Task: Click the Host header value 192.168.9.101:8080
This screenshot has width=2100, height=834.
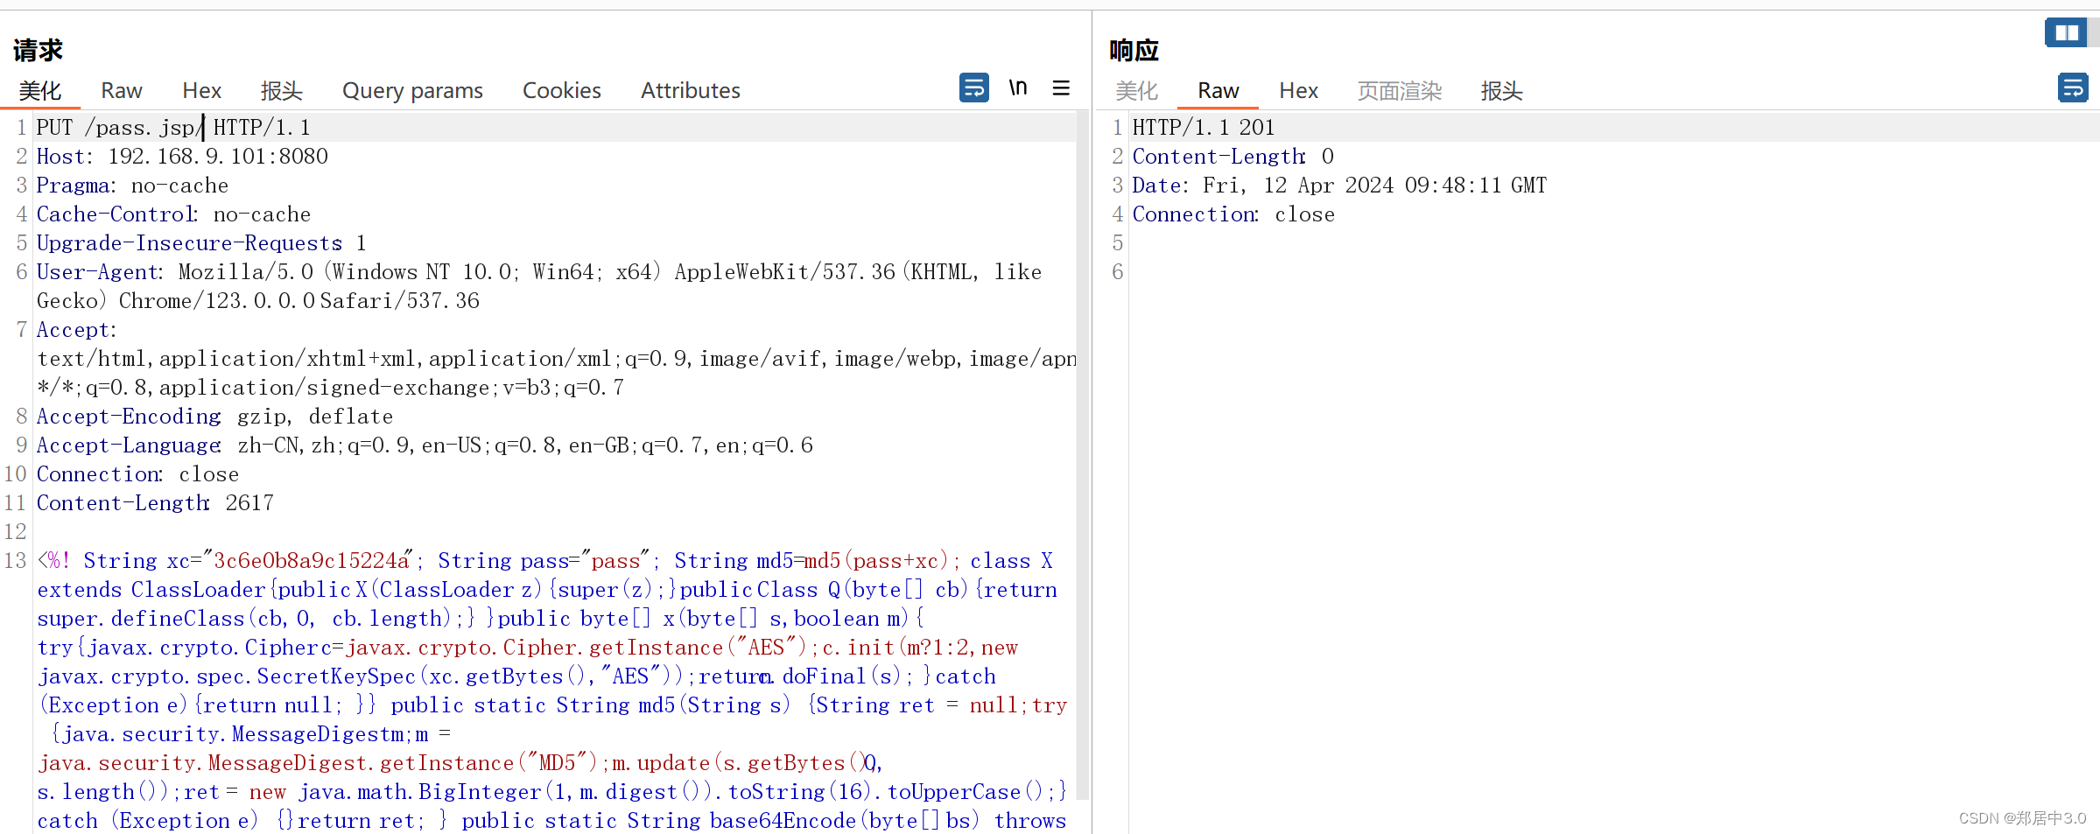Action: (x=218, y=157)
